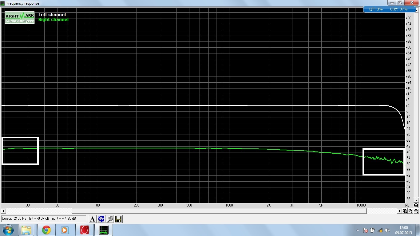The width and height of the screenshot is (420, 236).
Task: Open the clock showing 12:00
Action: coord(403,230)
